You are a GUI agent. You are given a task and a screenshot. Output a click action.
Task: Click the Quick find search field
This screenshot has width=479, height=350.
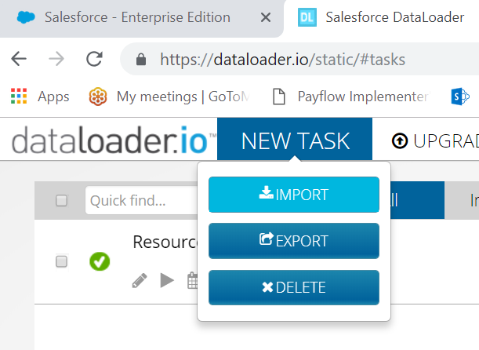(141, 201)
